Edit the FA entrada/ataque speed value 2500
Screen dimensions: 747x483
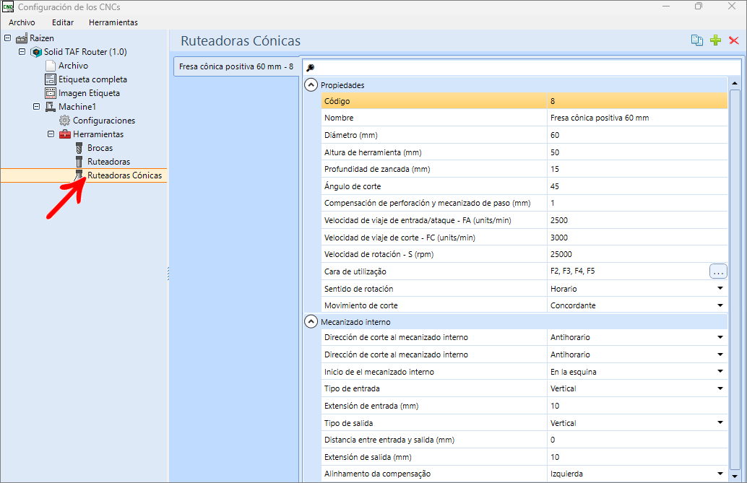point(637,220)
